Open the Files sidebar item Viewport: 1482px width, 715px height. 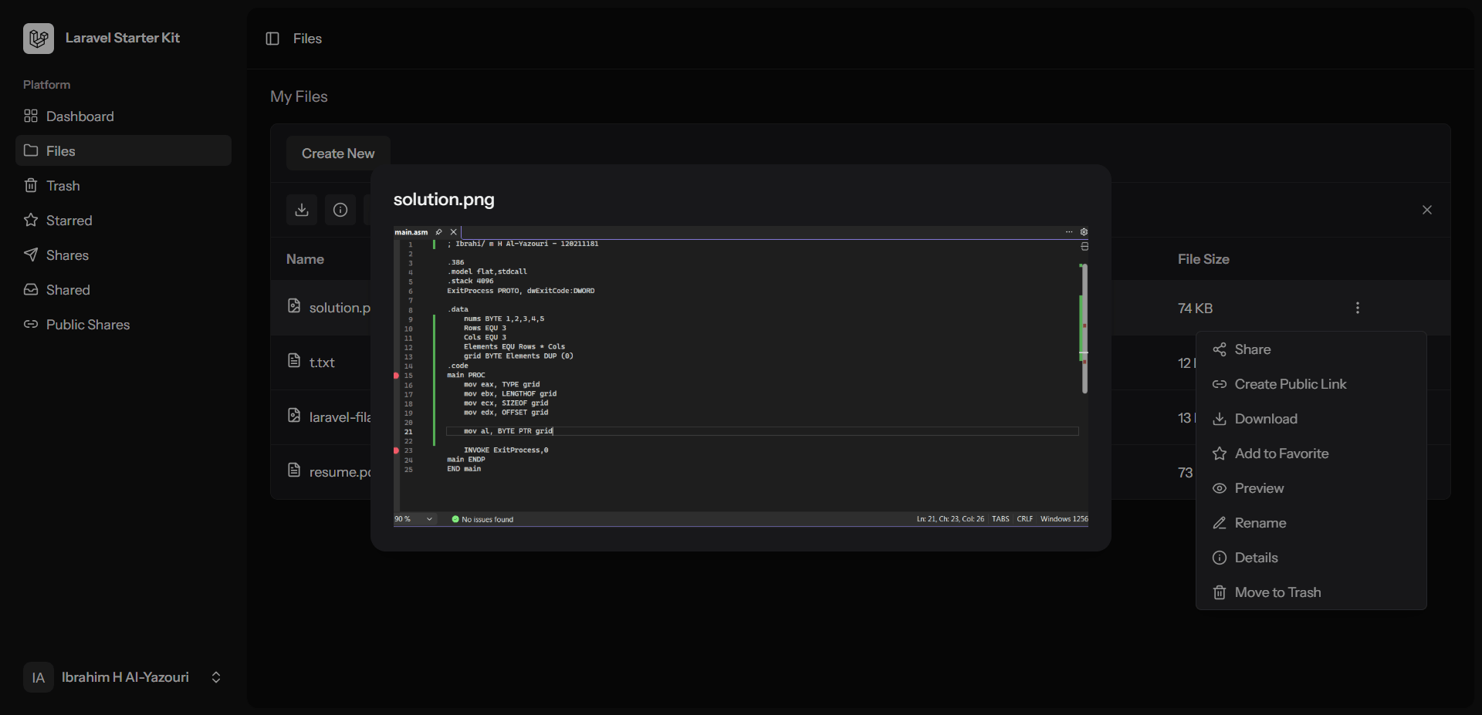pyautogui.click(x=123, y=151)
